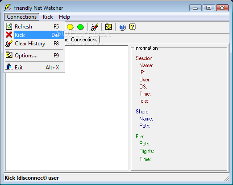233x185 pixels.
Task: Click the blue help question mark icon
Action: pos(122,27)
